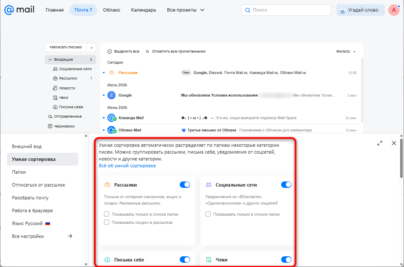Screen dimensions: 404x267
Task: Expand settings panel with the fullscreen arrows icon
Action: (380, 143)
